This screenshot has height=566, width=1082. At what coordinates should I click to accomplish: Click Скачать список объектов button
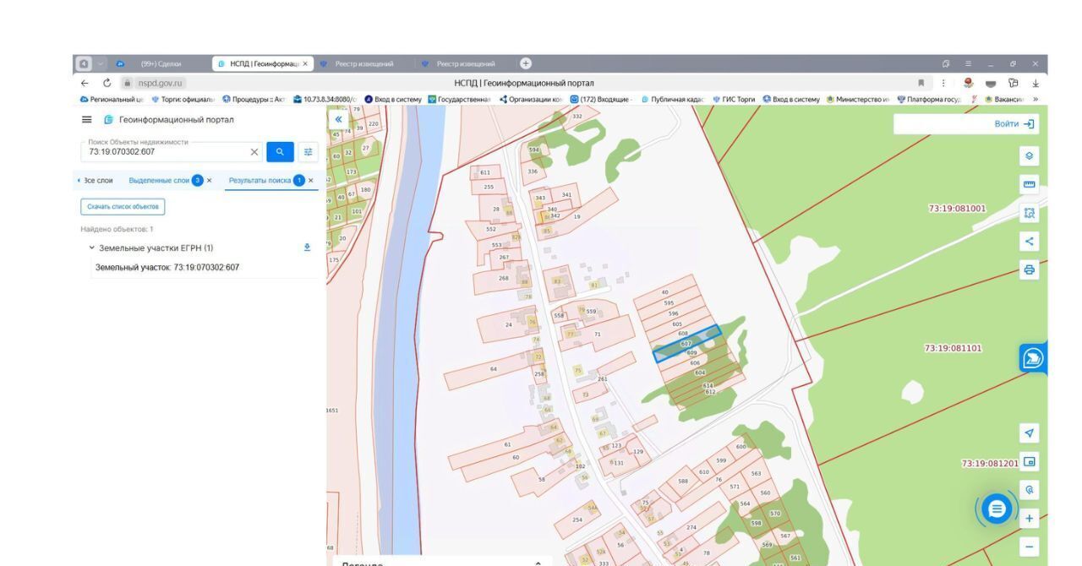pyautogui.click(x=123, y=206)
